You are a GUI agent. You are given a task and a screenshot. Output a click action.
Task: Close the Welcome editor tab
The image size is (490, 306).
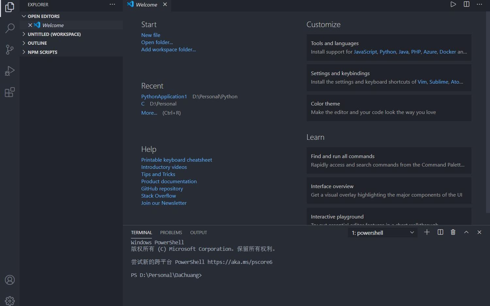[x=165, y=5]
